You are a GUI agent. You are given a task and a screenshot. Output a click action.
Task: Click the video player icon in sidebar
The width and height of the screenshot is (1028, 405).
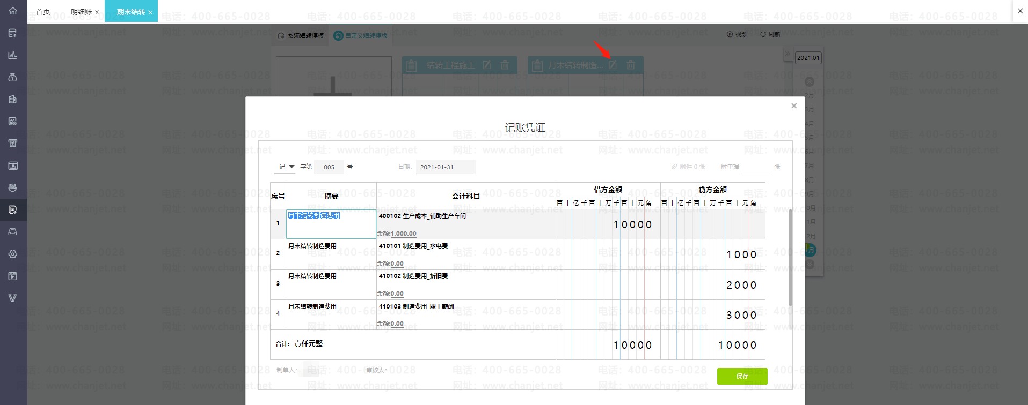(x=13, y=276)
